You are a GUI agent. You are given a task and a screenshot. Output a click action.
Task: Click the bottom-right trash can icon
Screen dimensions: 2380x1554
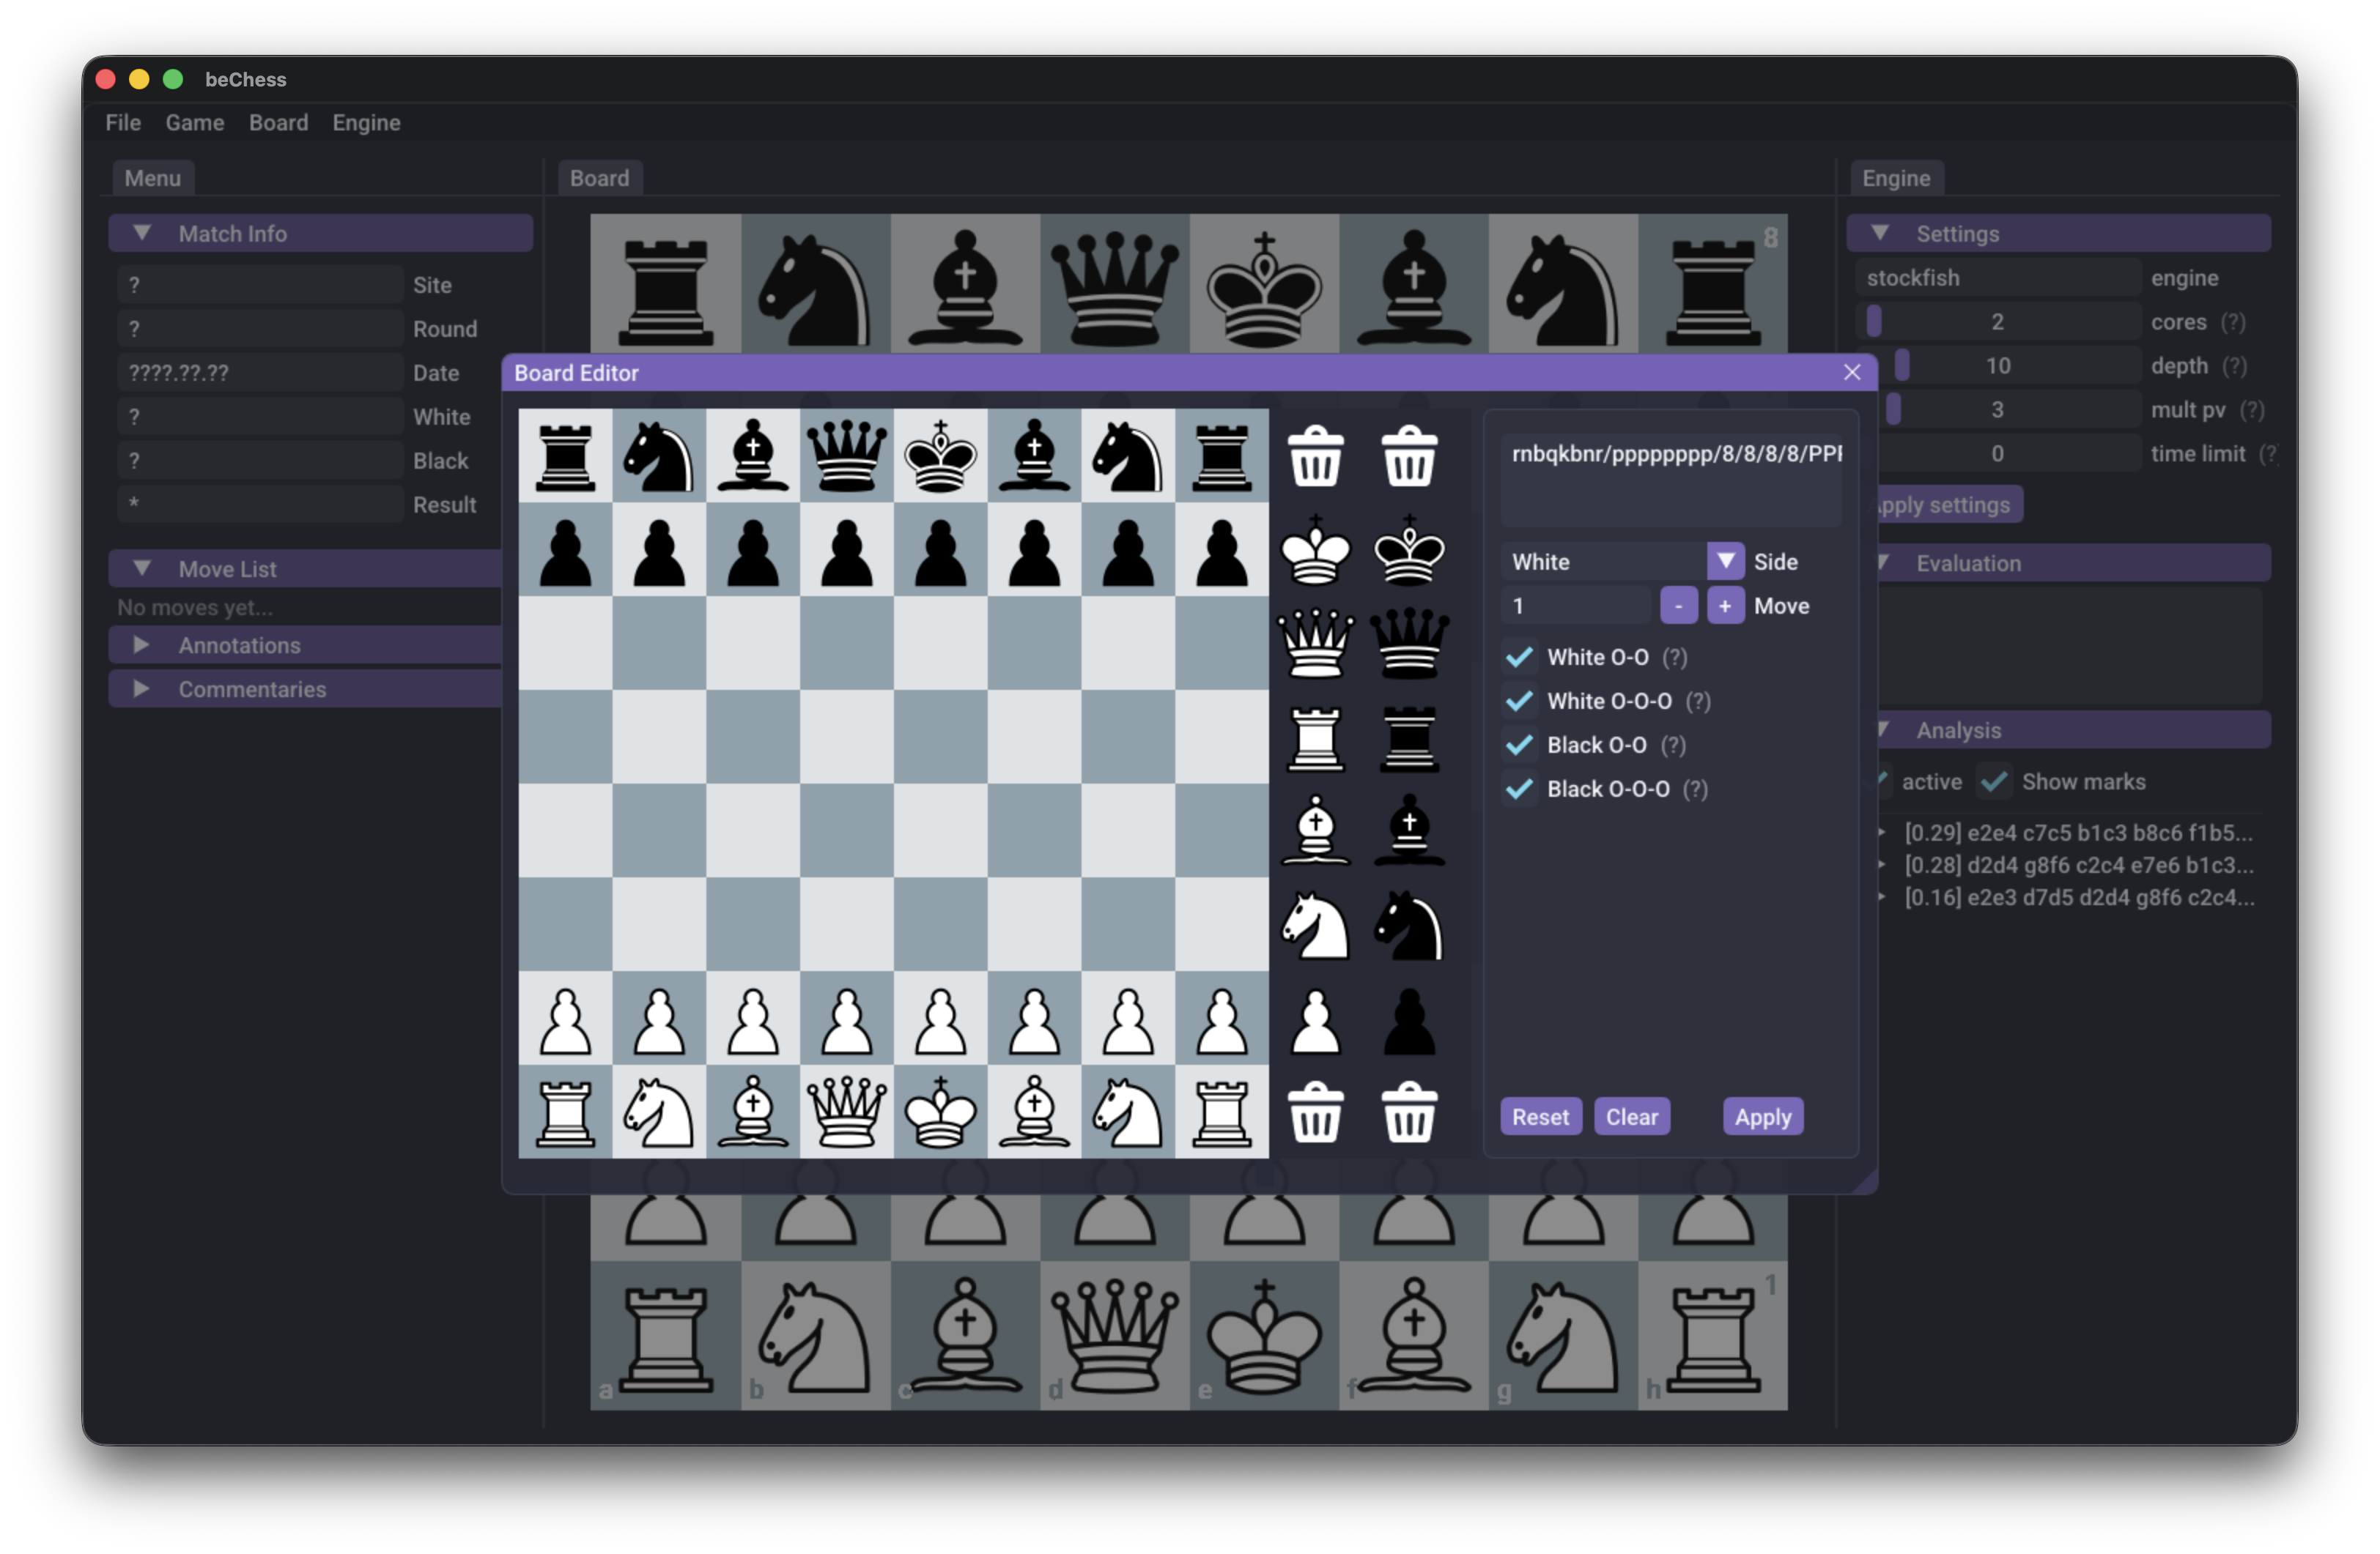(x=1409, y=1112)
